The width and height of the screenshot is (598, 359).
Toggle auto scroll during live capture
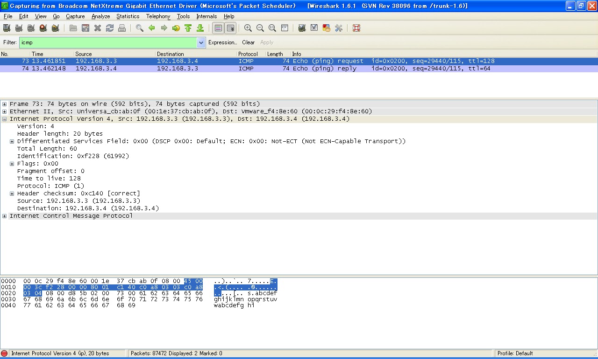coord(230,28)
